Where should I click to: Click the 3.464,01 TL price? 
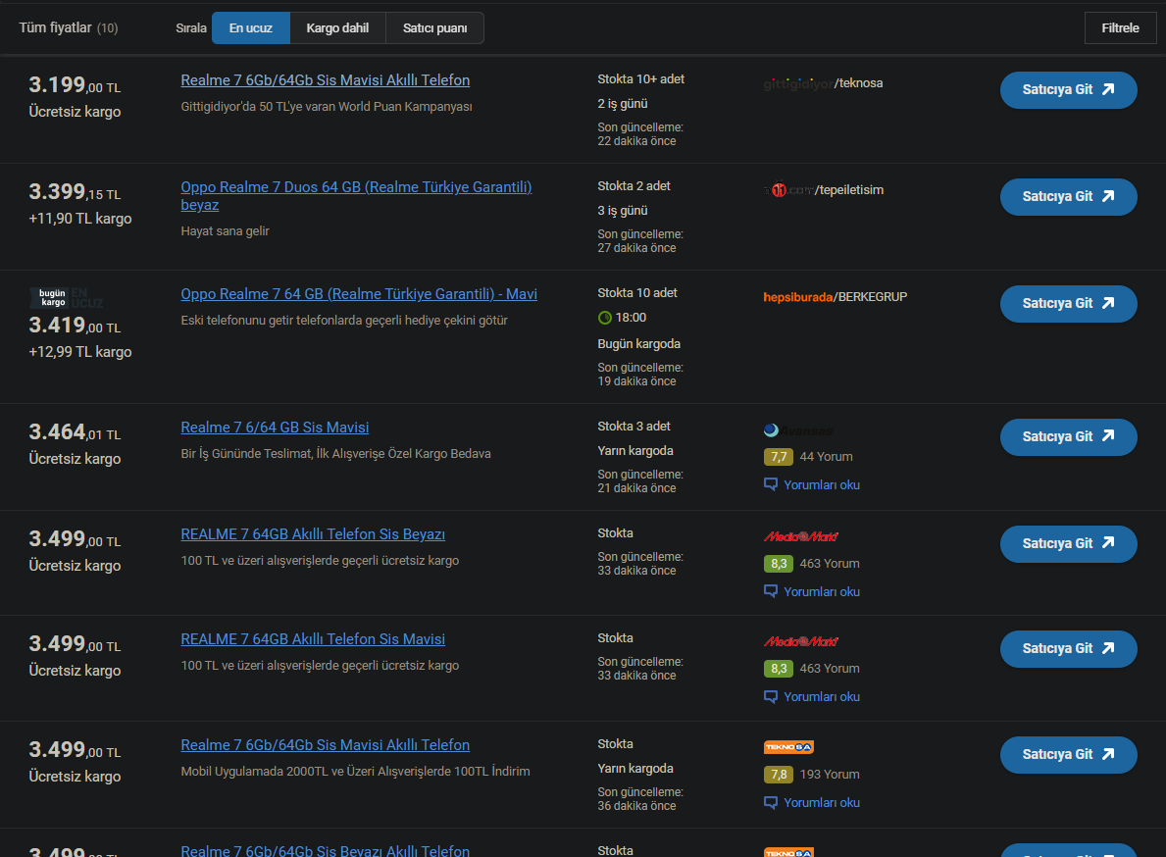[75, 432]
